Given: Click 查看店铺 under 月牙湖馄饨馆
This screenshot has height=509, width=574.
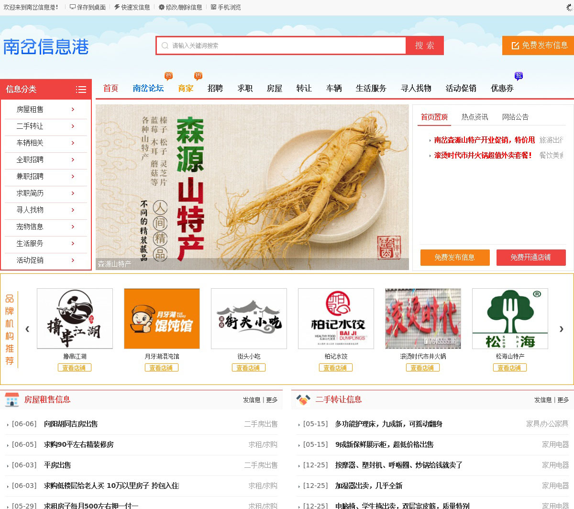Looking at the screenshot, I should click(161, 368).
